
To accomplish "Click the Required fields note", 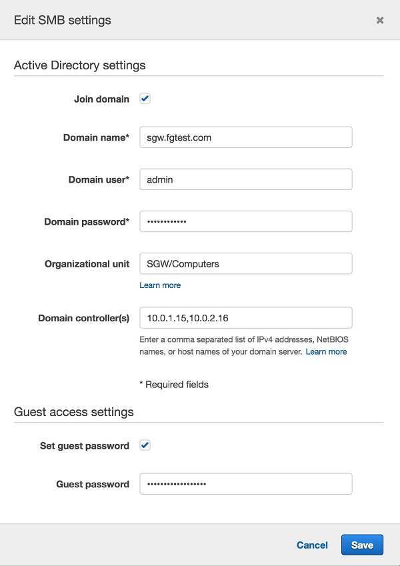I will (174, 385).
